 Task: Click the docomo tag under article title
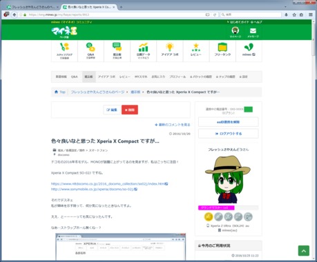64,155
